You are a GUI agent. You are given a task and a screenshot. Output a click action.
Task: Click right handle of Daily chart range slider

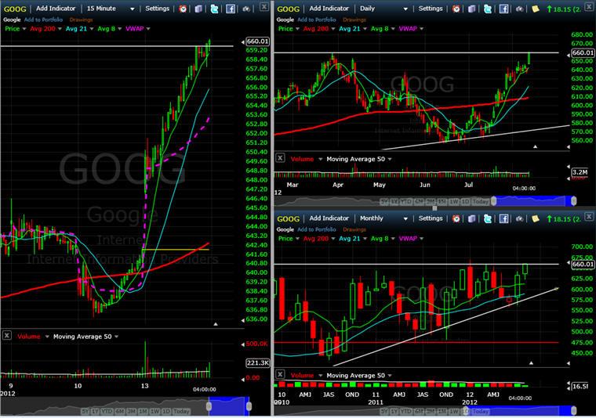(574, 200)
